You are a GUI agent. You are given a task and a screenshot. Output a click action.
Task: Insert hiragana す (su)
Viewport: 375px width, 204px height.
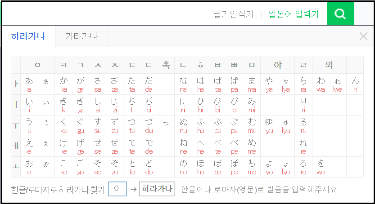point(98,126)
